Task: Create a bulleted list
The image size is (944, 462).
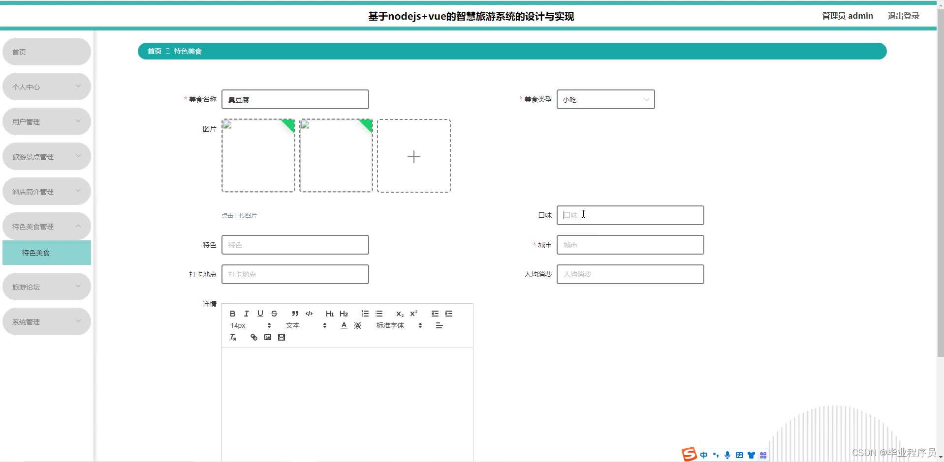Action: 379,314
